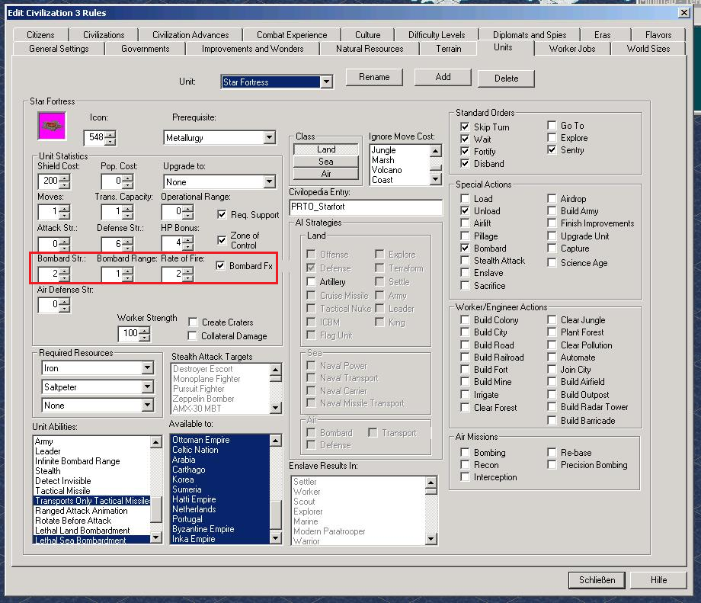Image resolution: width=701 pixels, height=603 pixels.
Task: Click the Worker Strength stepper arrows
Action: tap(145, 334)
